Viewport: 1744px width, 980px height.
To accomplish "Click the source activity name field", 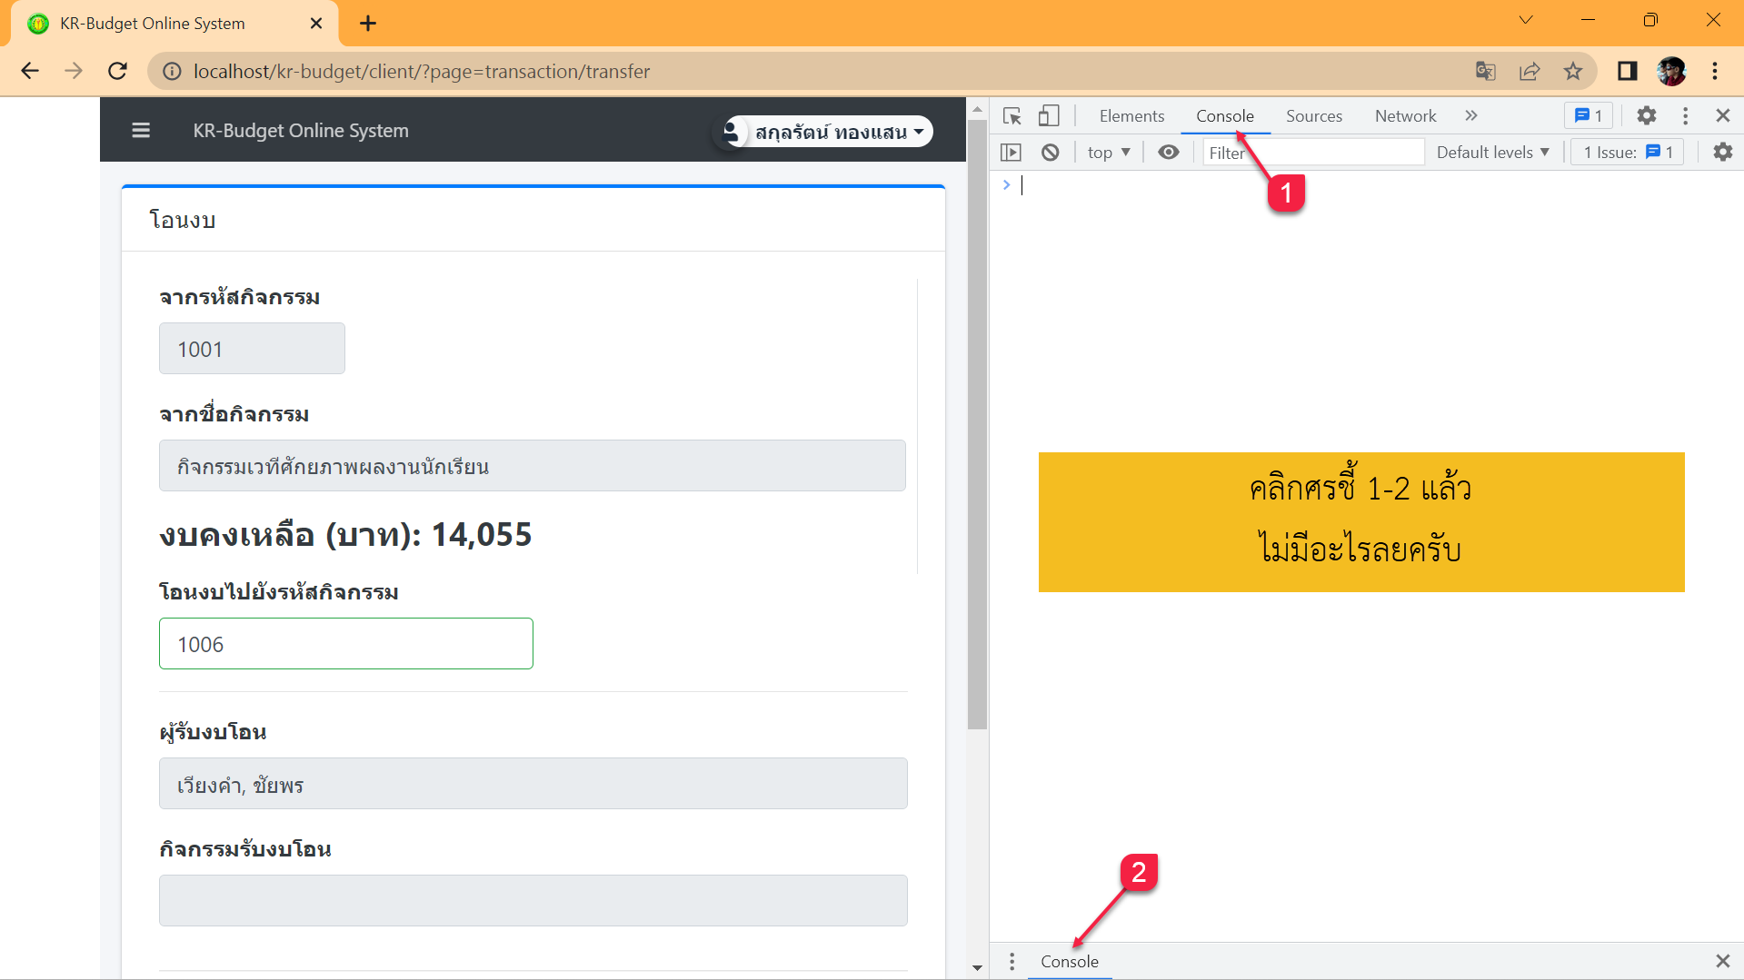I will (x=533, y=466).
